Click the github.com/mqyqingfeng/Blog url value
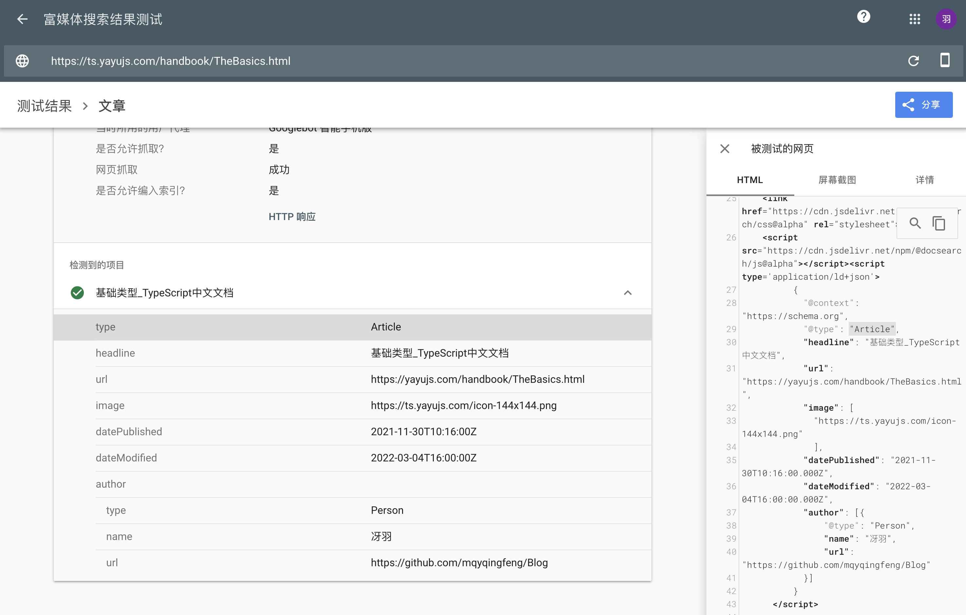The width and height of the screenshot is (966, 615). [459, 563]
